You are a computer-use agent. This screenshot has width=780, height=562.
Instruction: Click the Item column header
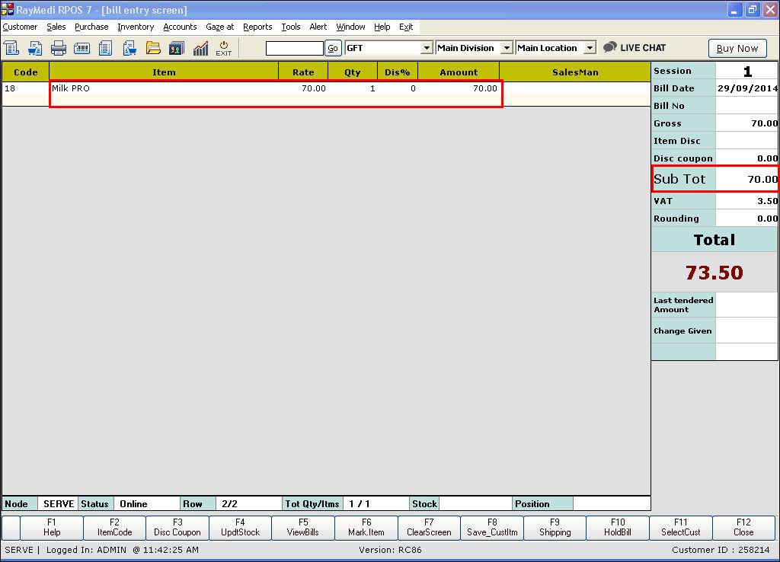164,72
